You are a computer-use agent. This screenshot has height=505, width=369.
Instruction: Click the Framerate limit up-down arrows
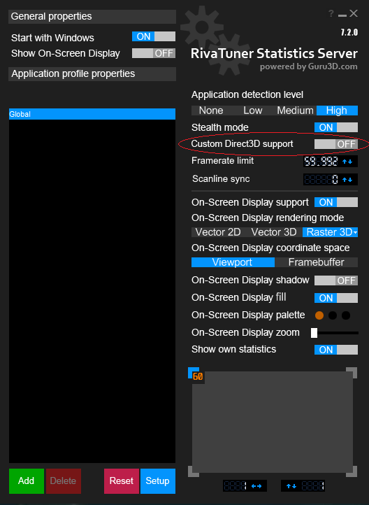click(x=347, y=162)
